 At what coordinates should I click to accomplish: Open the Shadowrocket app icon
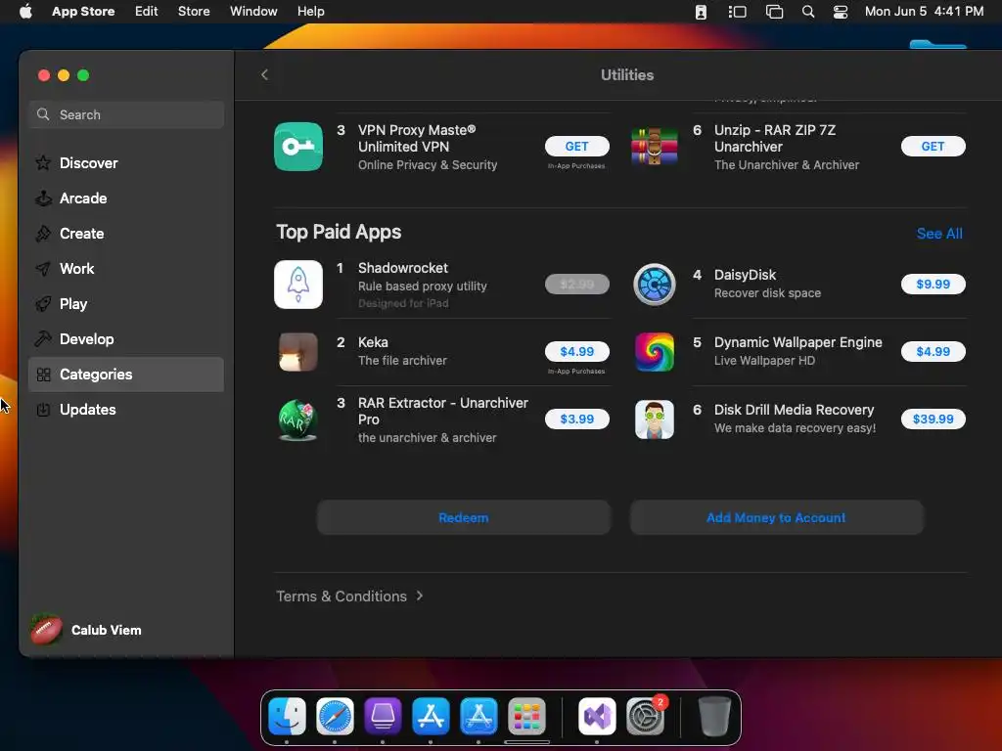tap(298, 285)
